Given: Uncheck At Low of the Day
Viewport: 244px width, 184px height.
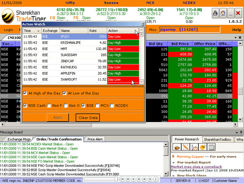Looking at the screenshot, I should pos(64,93).
